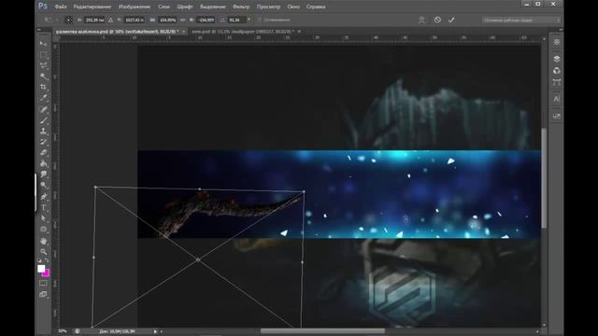Open the Окно menu
This screenshot has height=336, width=598.
pyautogui.click(x=293, y=7)
